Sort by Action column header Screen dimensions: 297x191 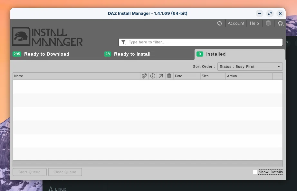249,76
